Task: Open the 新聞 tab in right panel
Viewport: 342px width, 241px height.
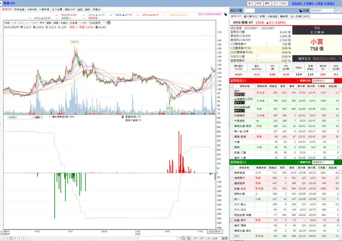Action: (262, 17)
